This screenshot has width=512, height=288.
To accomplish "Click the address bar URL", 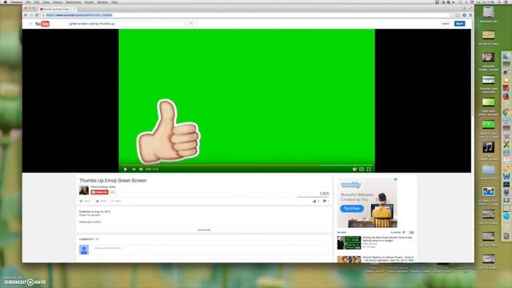I will click(79, 15).
